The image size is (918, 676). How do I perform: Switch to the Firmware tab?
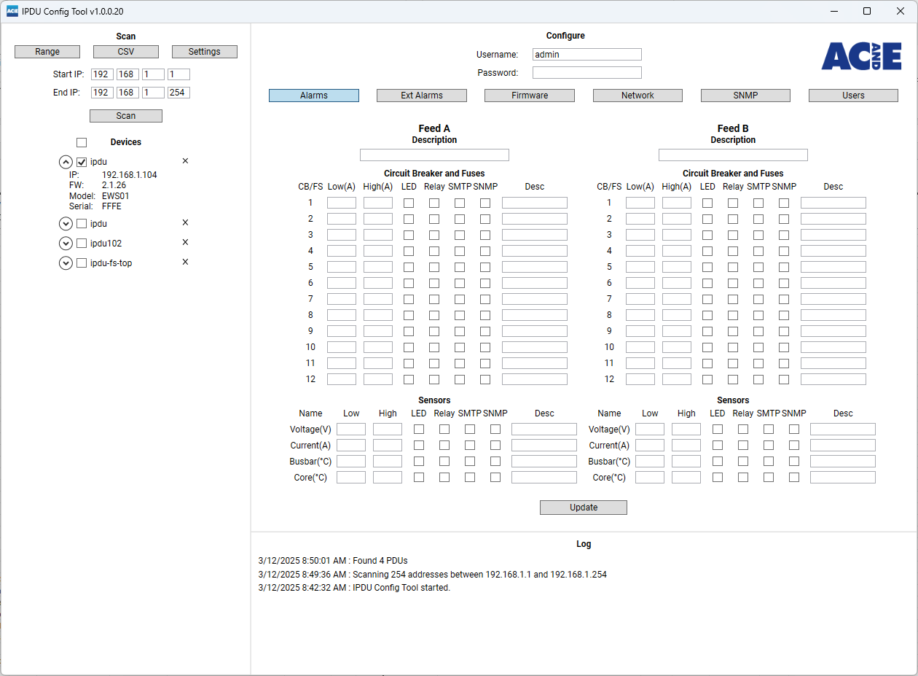pos(530,96)
